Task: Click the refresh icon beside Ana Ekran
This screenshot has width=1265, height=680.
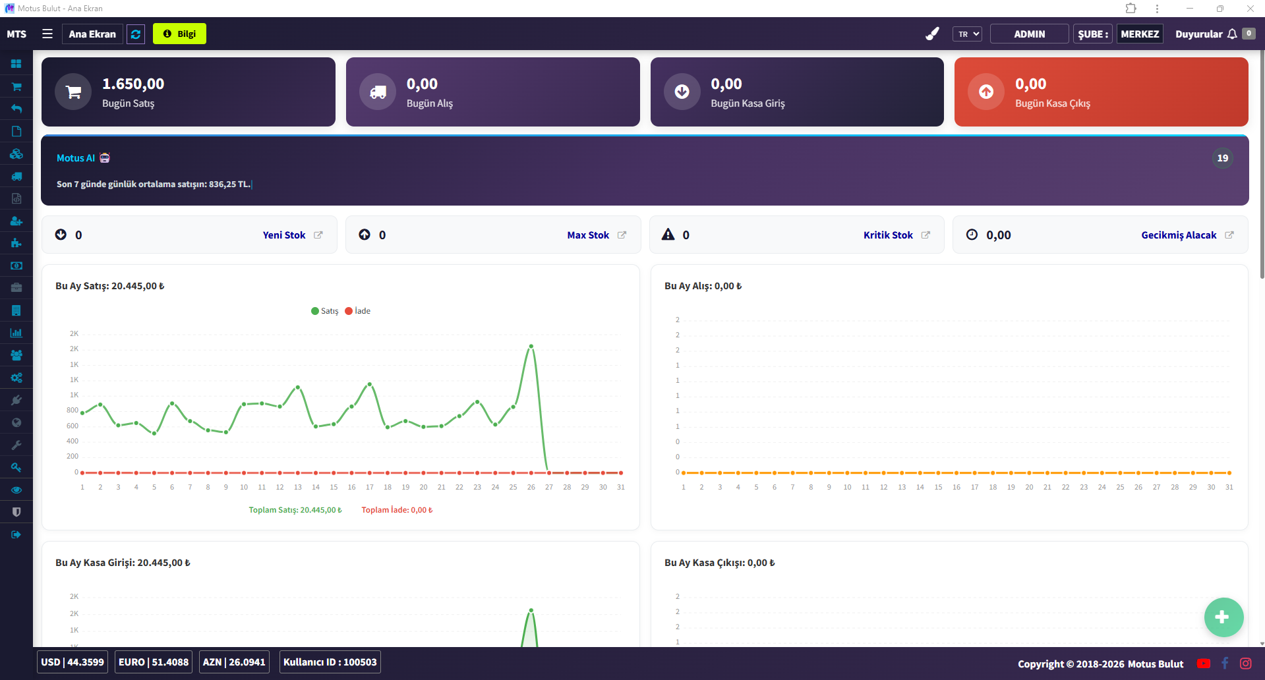Action: (136, 34)
